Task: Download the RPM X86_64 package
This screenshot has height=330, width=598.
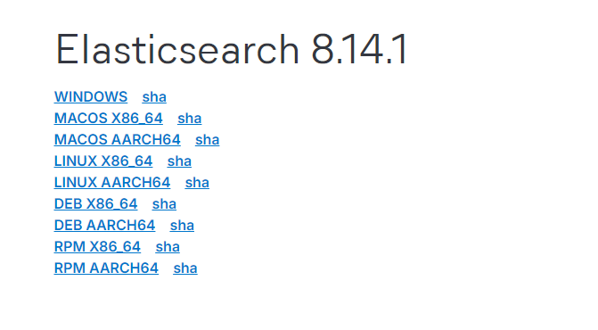Action: click(x=97, y=246)
